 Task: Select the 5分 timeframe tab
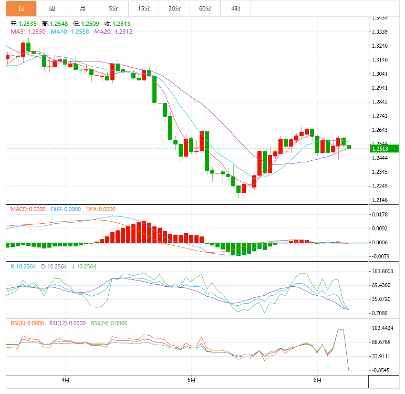tap(113, 8)
